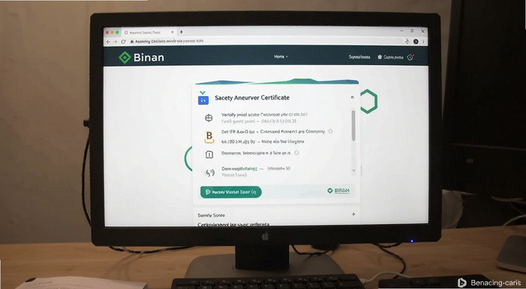Click the active browser tab title

point(145,33)
